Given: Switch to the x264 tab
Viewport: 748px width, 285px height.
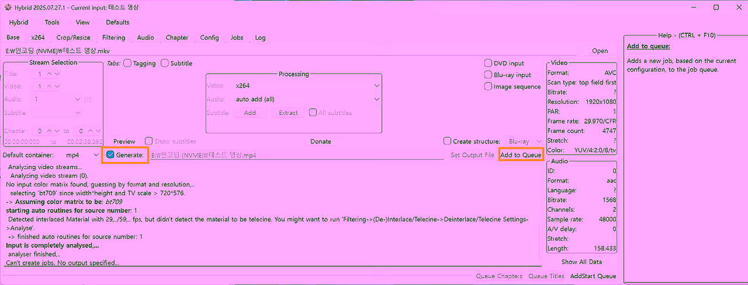Looking at the screenshot, I should click(x=38, y=37).
